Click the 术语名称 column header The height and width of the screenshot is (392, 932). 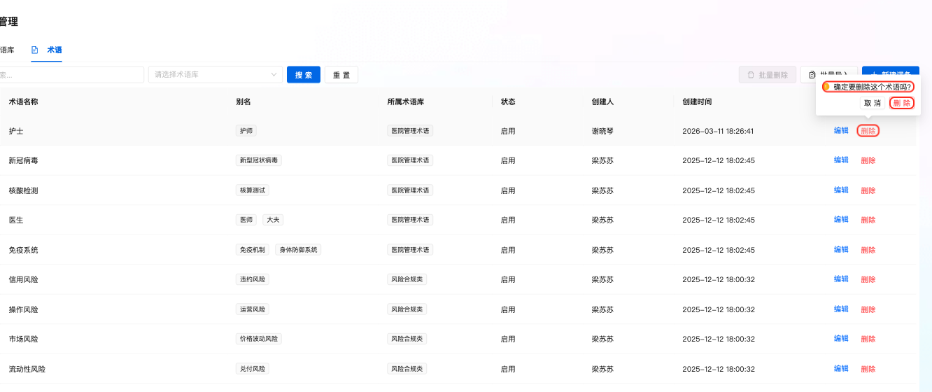[x=23, y=101]
